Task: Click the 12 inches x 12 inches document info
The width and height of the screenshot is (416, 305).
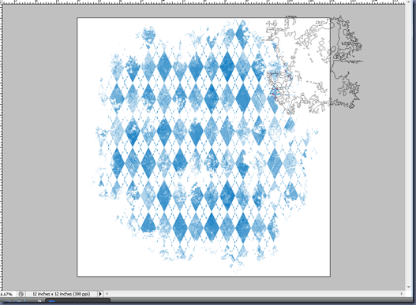Action: point(62,294)
